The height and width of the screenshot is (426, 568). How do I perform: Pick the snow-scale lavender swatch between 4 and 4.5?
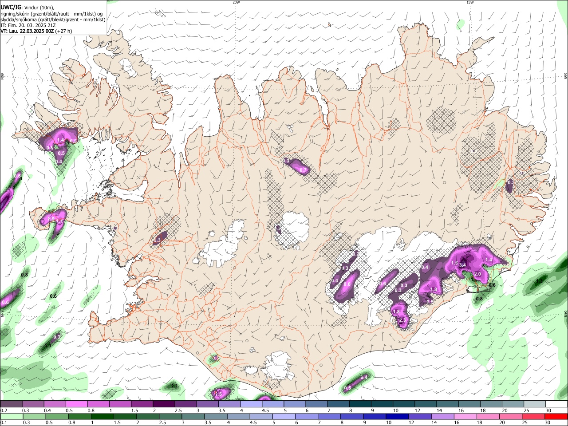click(x=251, y=404)
